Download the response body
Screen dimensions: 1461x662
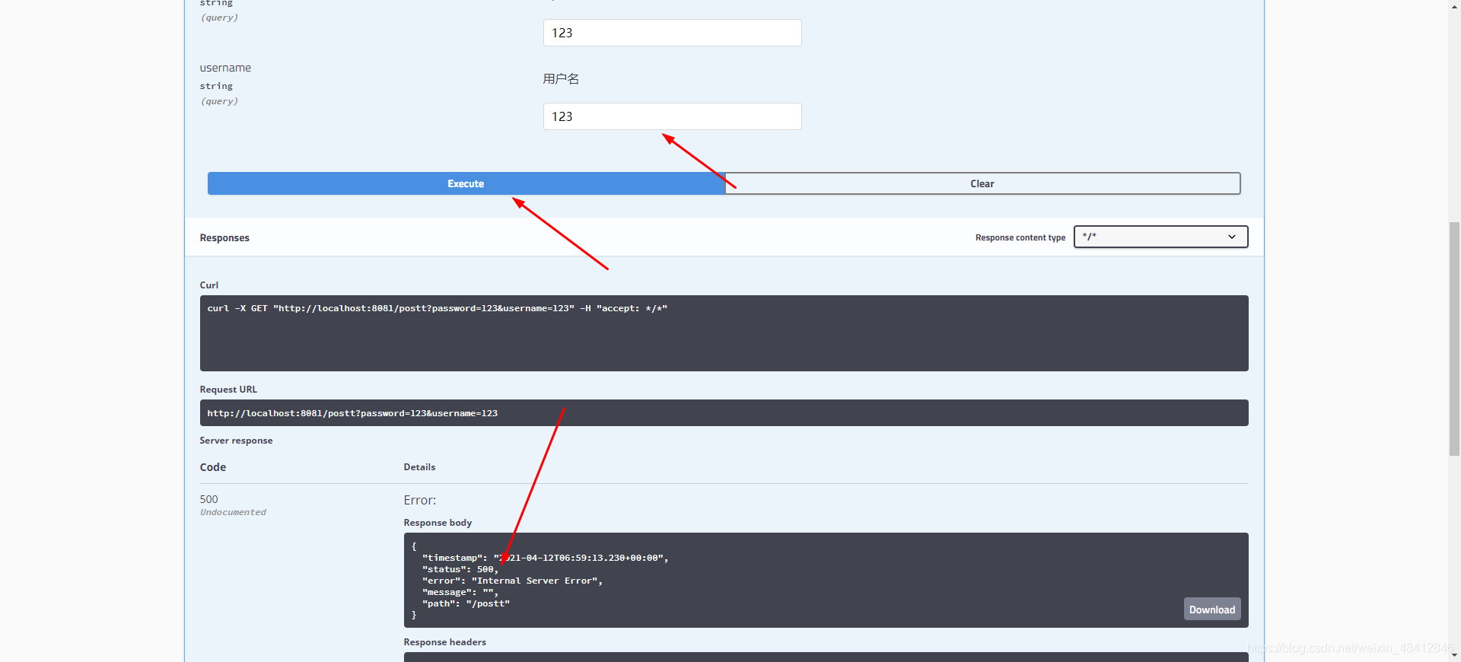pyautogui.click(x=1212, y=609)
